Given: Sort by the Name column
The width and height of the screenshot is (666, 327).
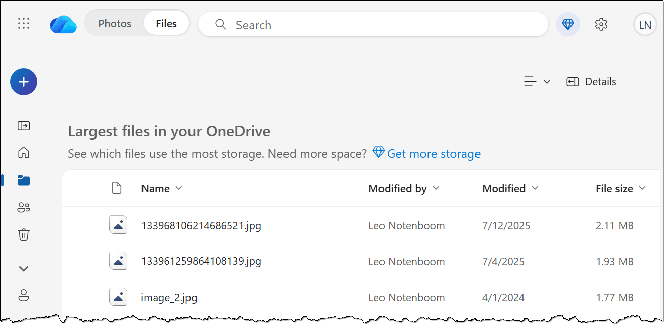Looking at the screenshot, I should coord(161,189).
